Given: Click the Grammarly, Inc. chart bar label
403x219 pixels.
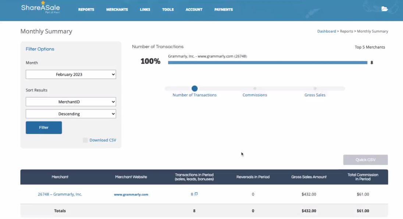Looking at the screenshot, I should [x=207, y=56].
